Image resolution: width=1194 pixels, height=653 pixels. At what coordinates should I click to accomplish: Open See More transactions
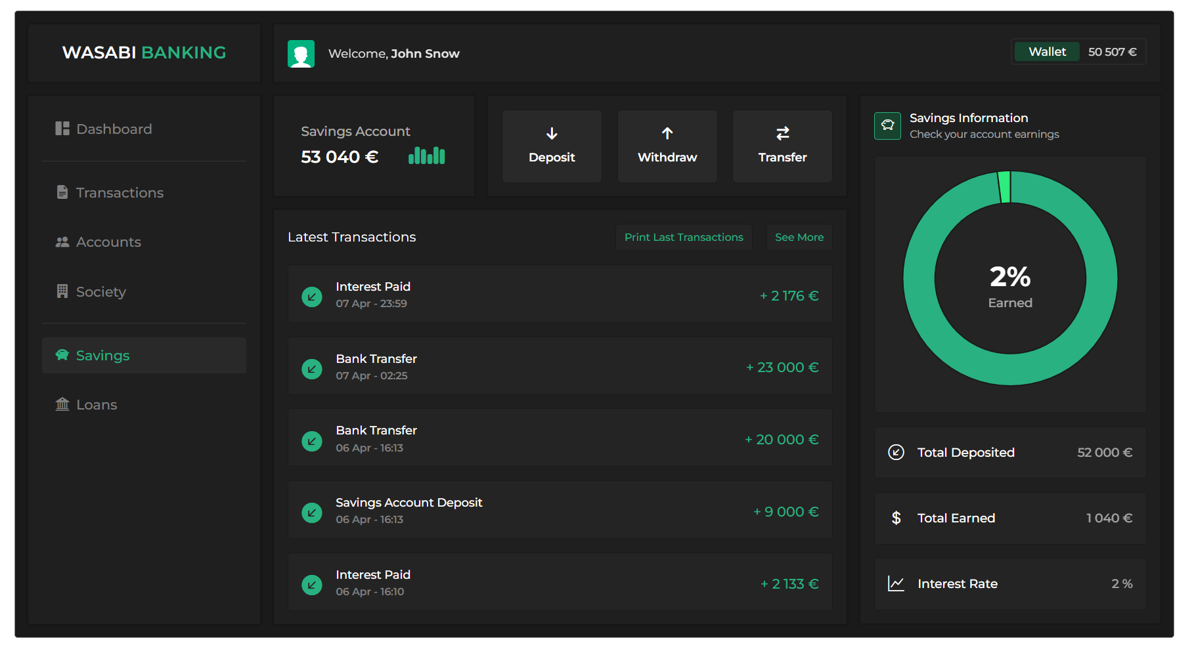799,237
